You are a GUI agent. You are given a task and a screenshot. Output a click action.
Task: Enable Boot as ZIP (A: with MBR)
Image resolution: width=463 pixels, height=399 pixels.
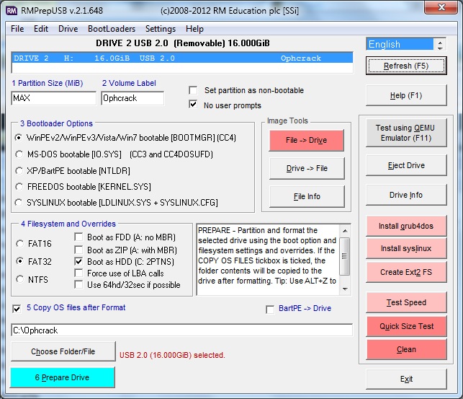click(x=78, y=250)
